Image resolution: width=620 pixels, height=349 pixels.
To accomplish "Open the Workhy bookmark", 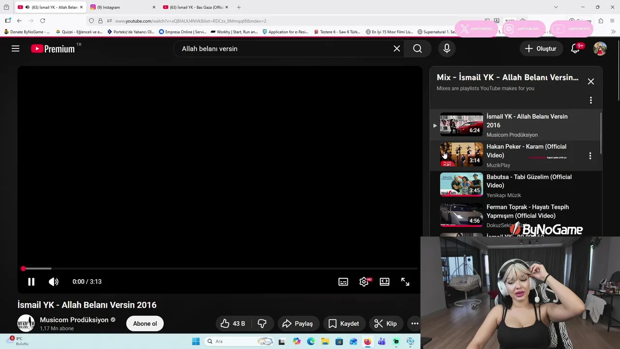I will point(234,32).
